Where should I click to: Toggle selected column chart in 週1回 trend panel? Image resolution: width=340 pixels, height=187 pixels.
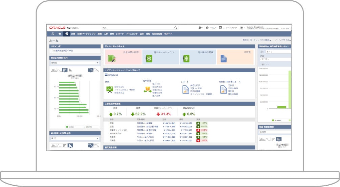pyautogui.click(x=70, y=145)
